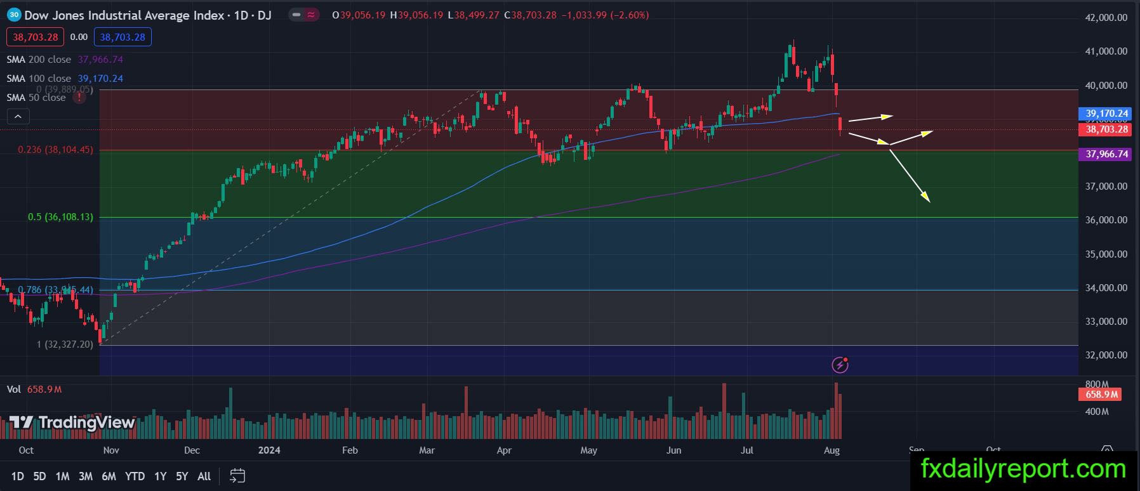The width and height of the screenshot is (1140, 491).
Task: Click the Low value L38,499.27
Action: coord(474,15)
